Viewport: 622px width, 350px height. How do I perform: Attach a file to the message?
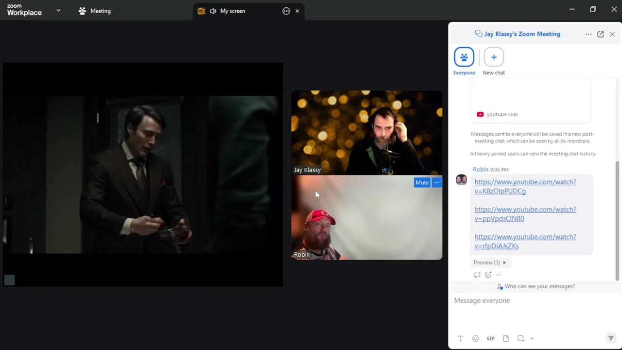point(505,338)
